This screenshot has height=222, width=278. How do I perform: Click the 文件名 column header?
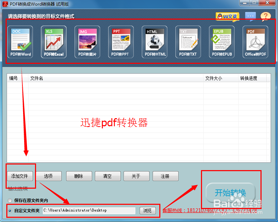pos(116,78)
